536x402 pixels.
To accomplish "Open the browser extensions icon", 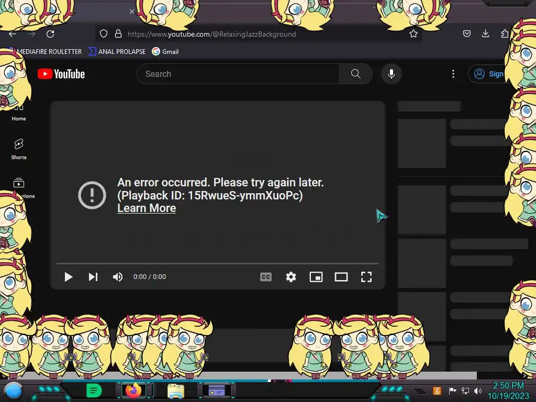I will coord(505,33).
